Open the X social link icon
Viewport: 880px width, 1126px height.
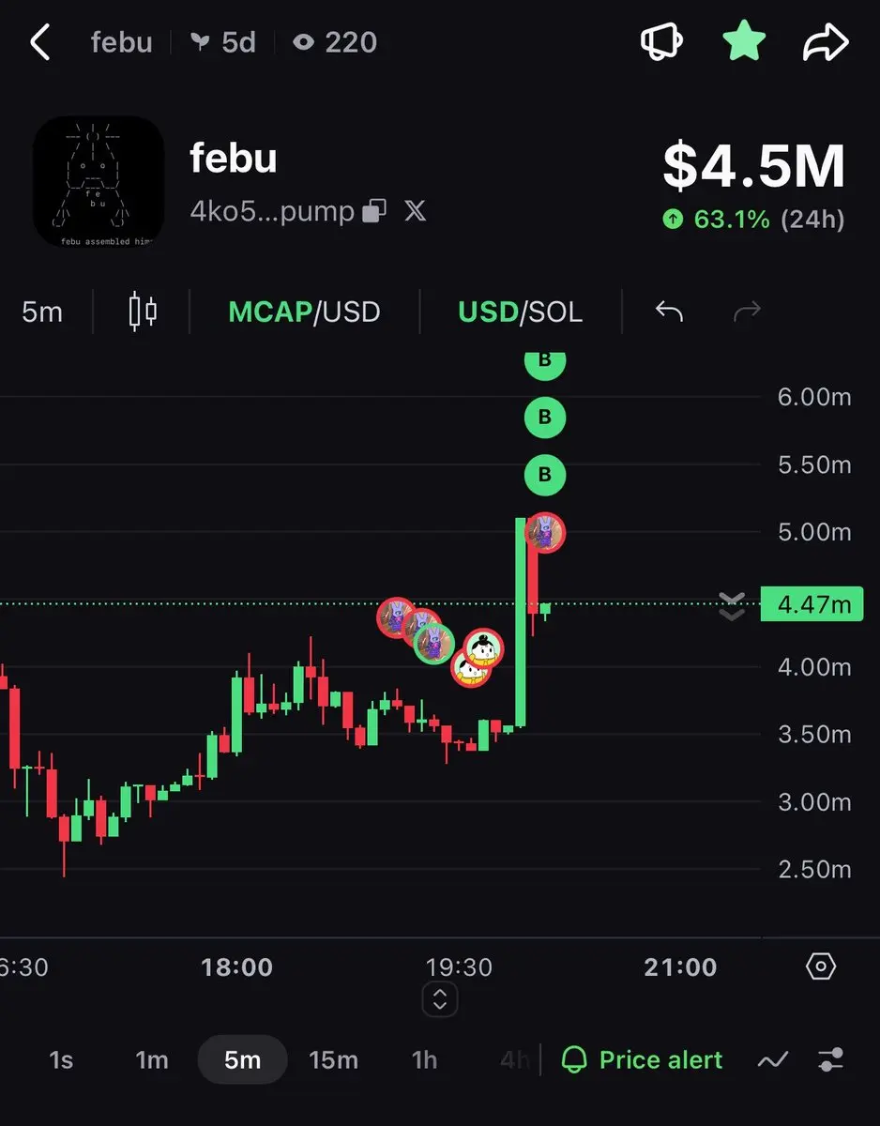click(415, 211)
